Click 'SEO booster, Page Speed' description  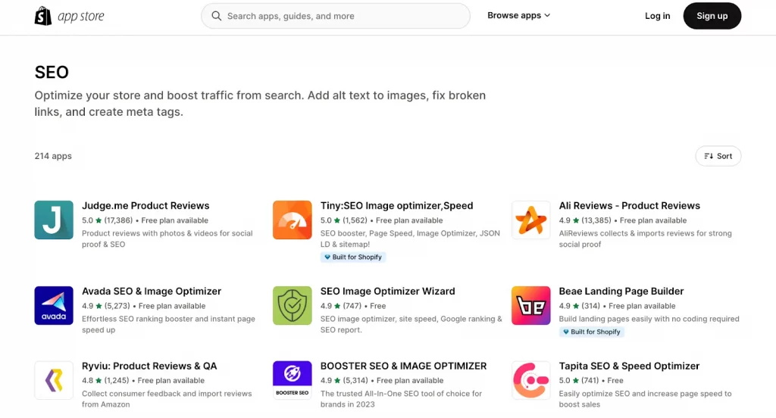[410, 239]
